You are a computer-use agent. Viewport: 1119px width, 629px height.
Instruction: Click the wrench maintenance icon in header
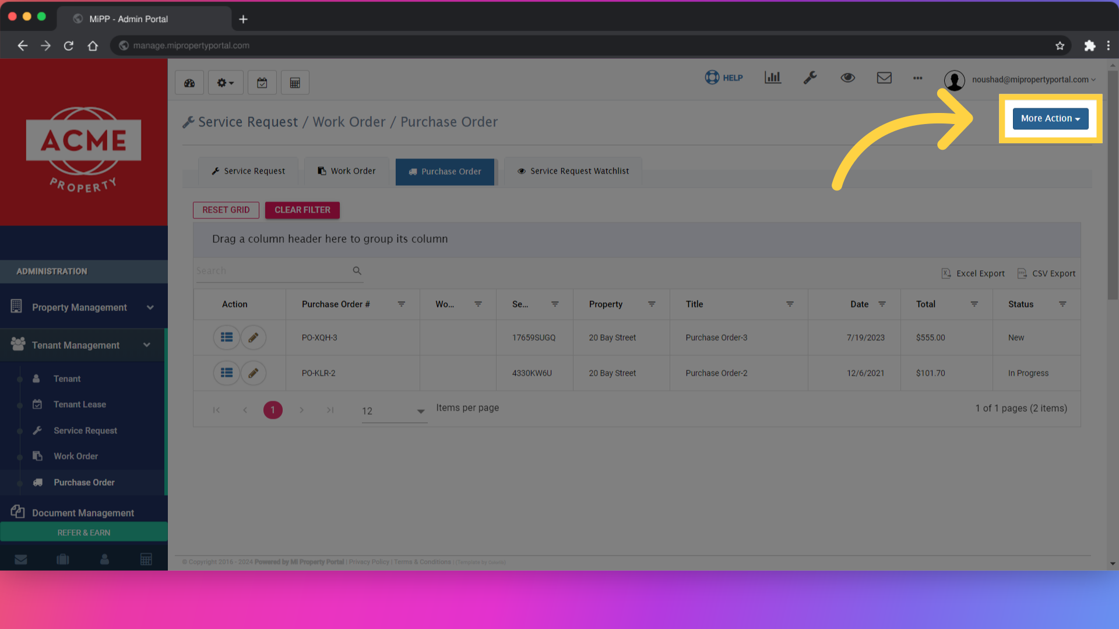click(810, 77)
